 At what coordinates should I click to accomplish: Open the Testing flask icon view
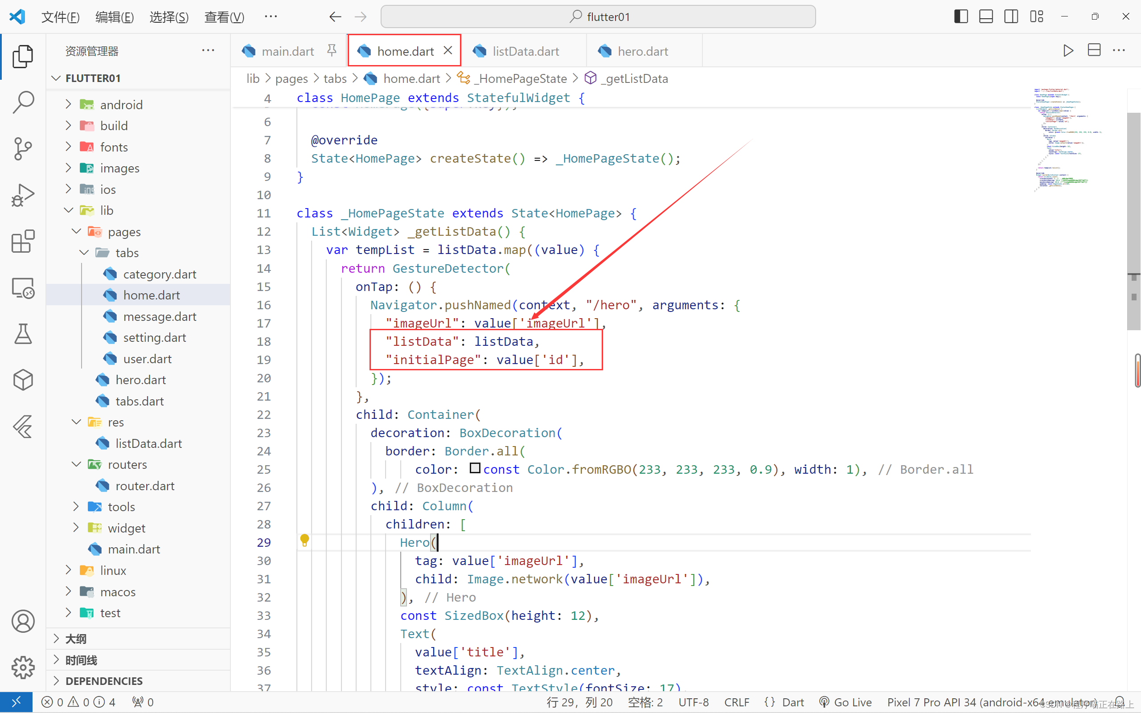coord(23,334)
